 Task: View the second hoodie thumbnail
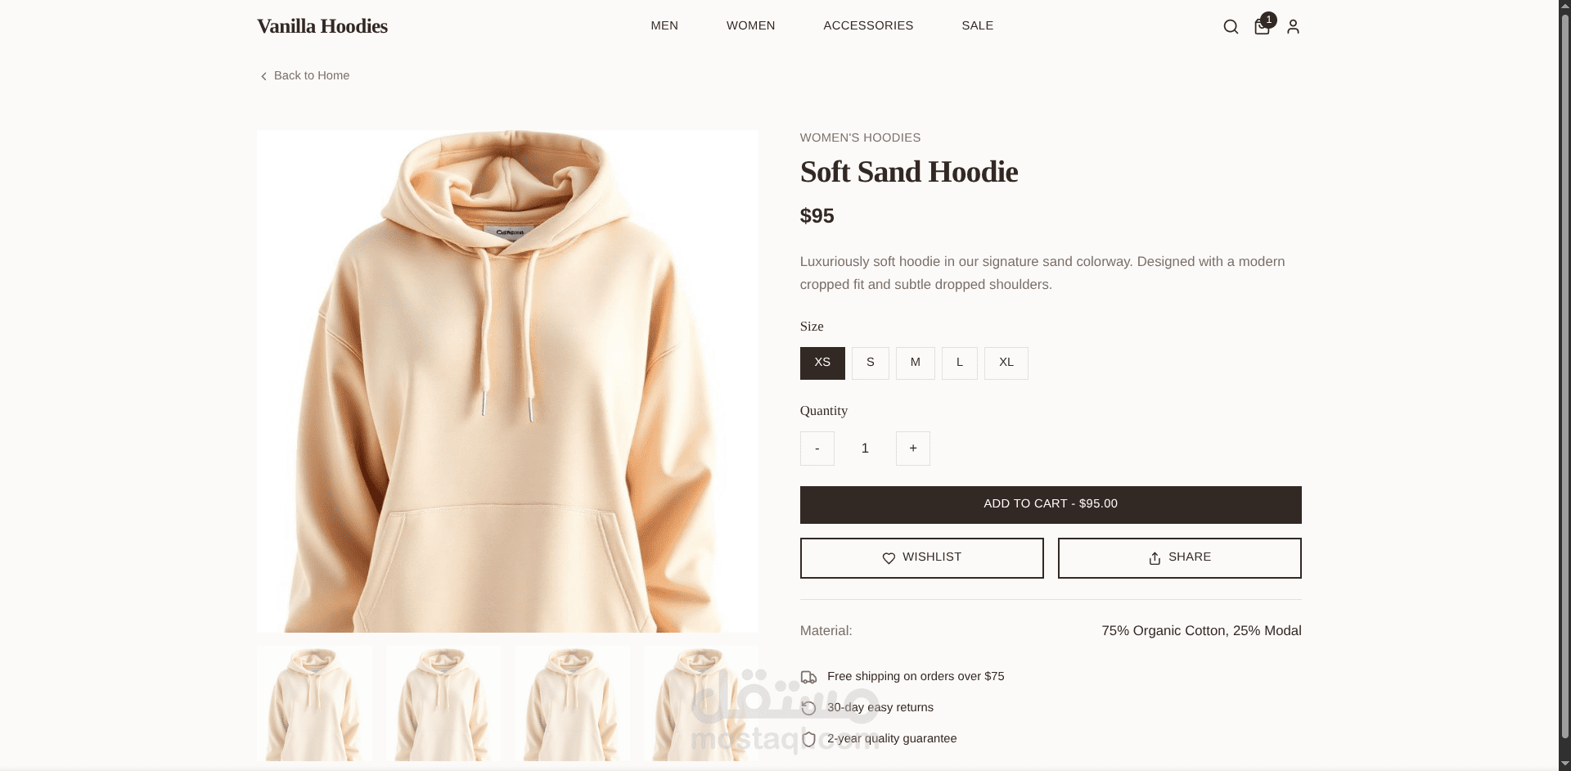pyautogui.click(x=443, y=704)
